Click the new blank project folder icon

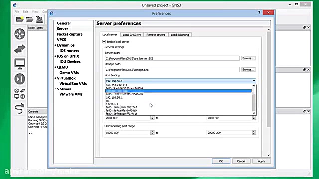pyautogui.click(x=20, y=19)
